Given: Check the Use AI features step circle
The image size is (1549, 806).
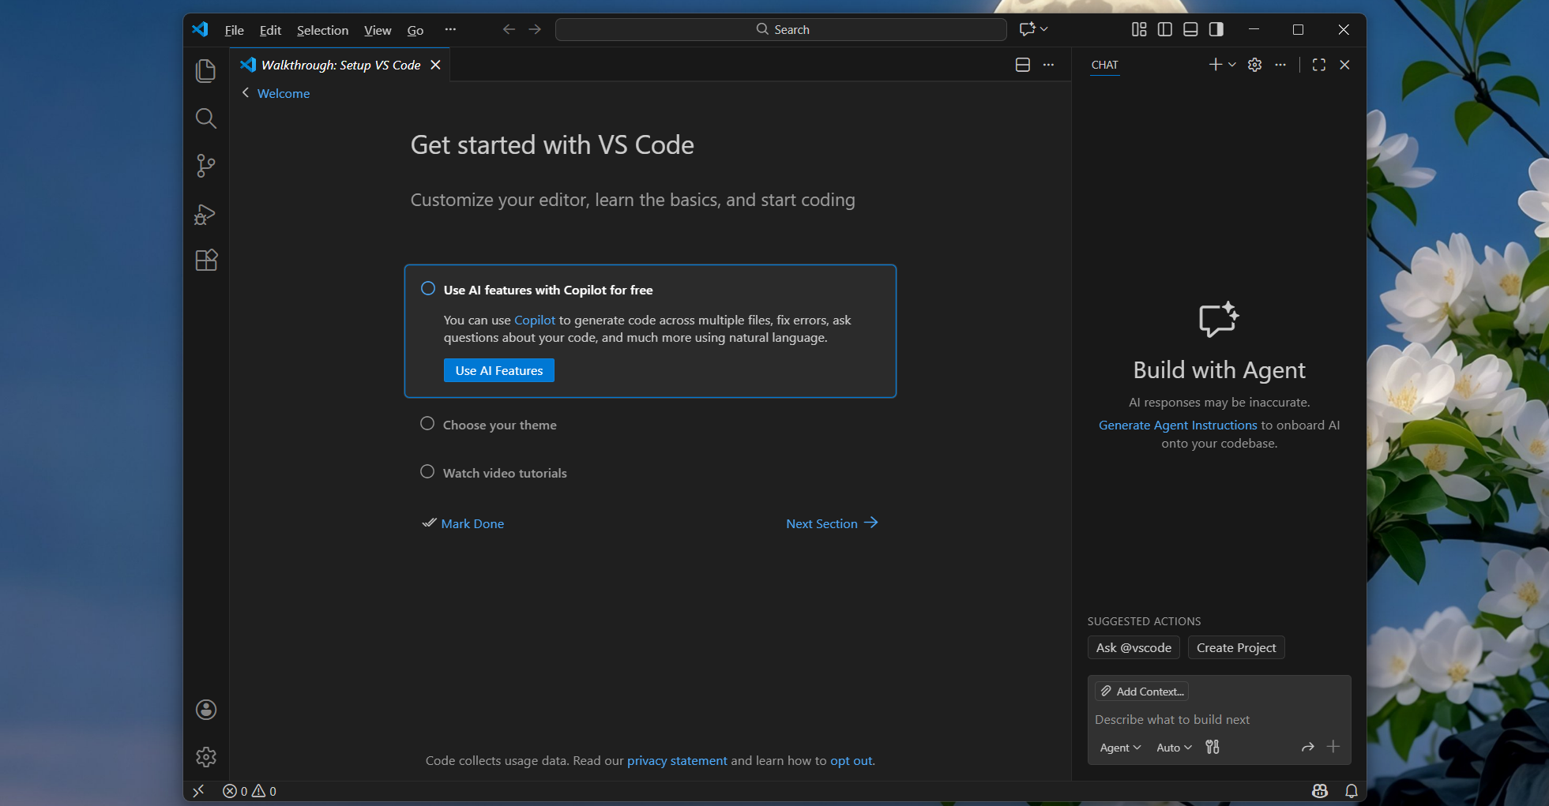Looking at the screenshot, I should (428, 289).
